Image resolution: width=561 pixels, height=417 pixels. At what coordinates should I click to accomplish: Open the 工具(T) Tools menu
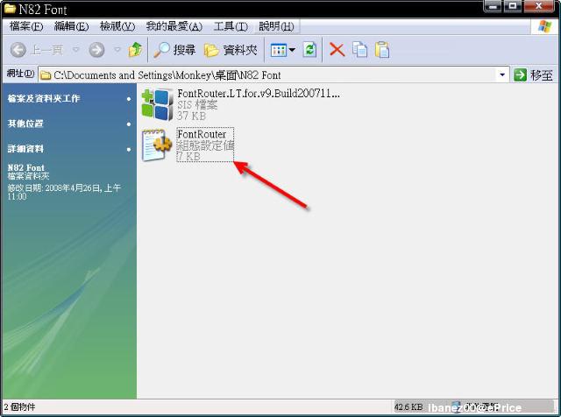231,26
